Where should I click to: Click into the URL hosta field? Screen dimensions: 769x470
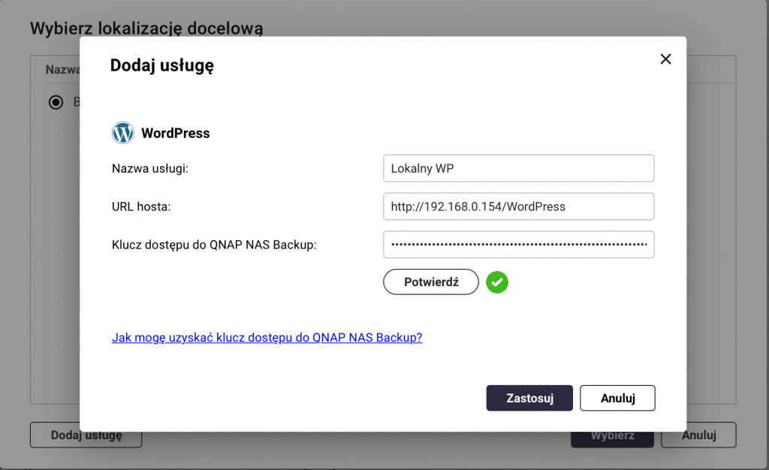point(518,206)
